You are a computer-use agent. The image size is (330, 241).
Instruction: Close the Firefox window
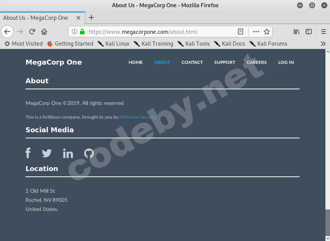tap(324, 5)
